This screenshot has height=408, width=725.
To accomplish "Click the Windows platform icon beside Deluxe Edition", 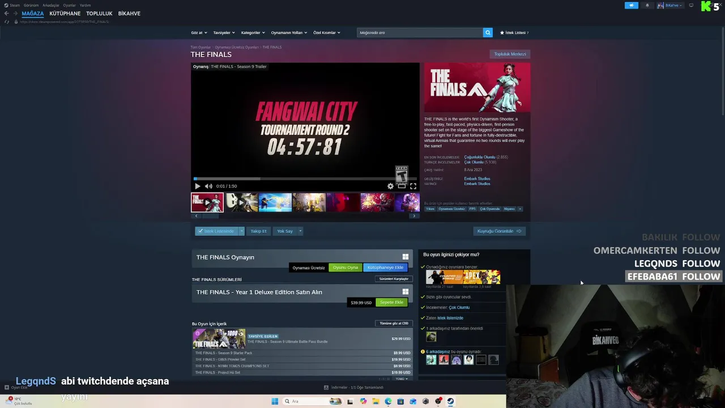I will [405, 292].
